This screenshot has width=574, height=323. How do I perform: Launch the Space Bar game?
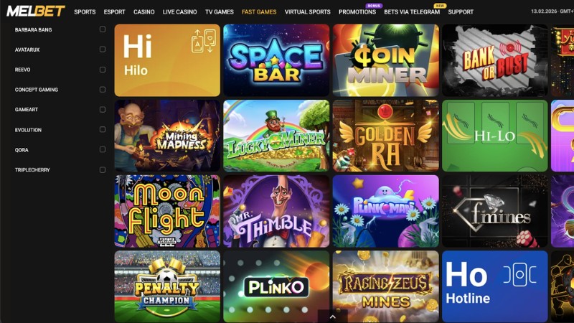pos(276,60)
